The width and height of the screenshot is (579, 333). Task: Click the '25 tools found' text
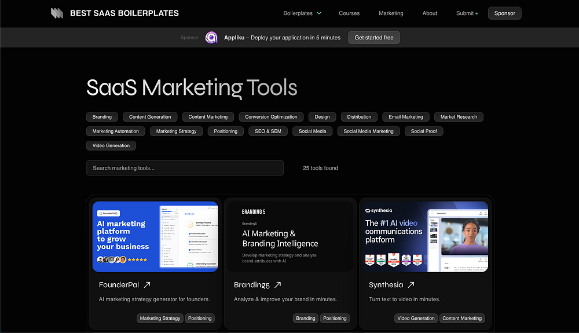coord(321,168)
